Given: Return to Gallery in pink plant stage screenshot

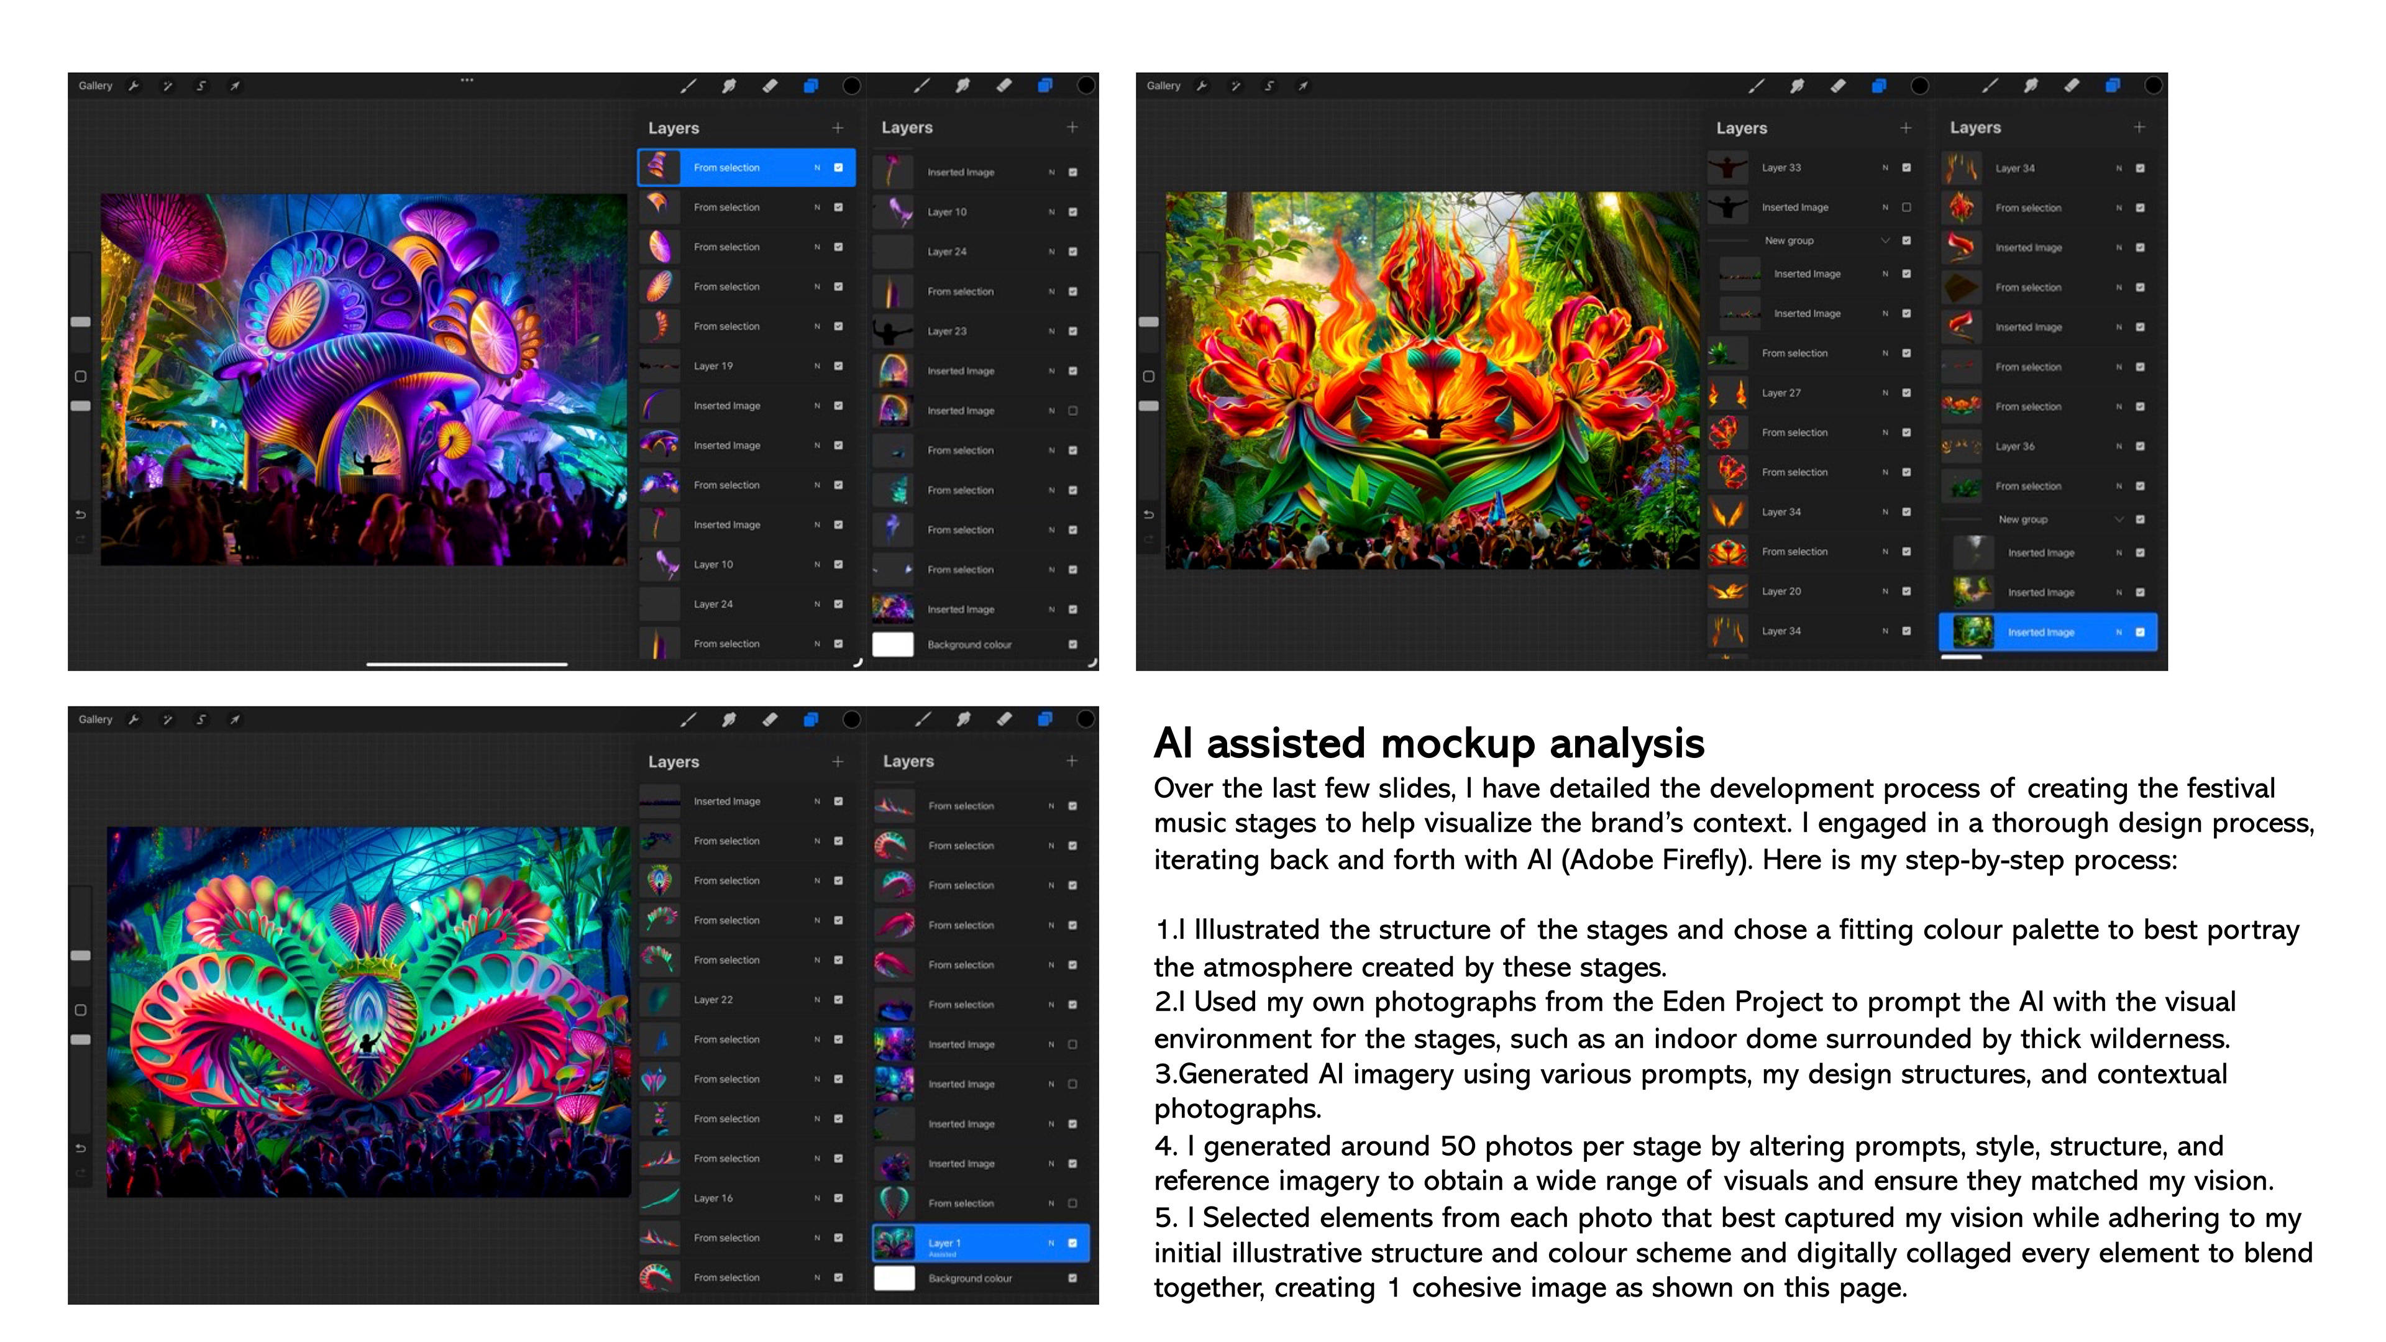Looking at the screenshot, I should tap(96, 719).
